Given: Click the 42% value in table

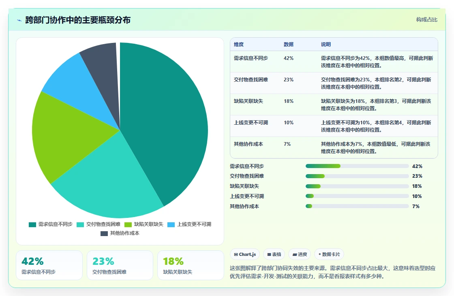Looking at the screenshot, I should 289,58.
